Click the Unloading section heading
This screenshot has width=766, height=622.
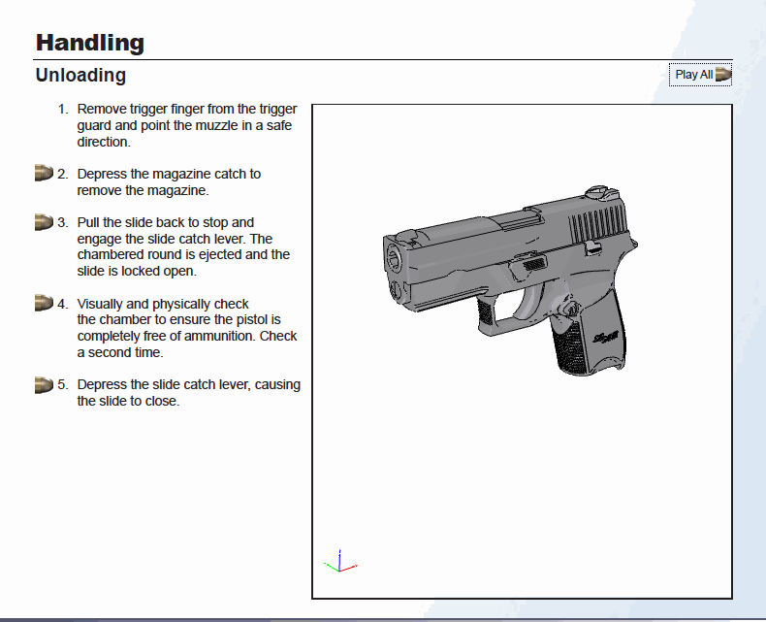[x=80, y=75]
